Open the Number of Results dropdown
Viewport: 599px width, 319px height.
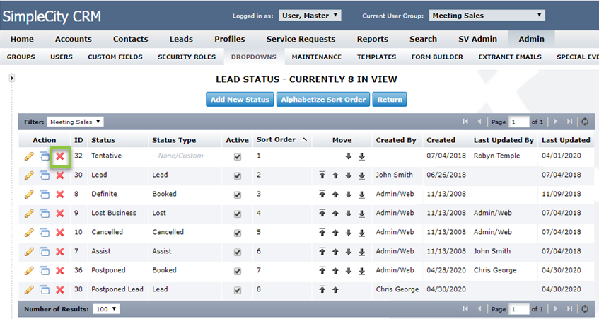106,309
